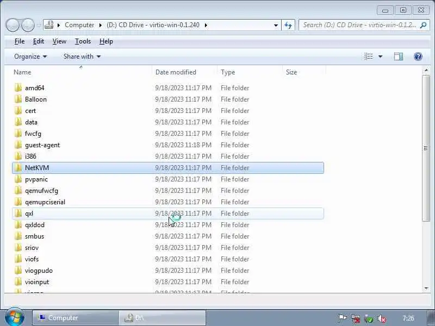Click the search magnifier icon
Screen dimensions: 435x326
tap(423, 25)
